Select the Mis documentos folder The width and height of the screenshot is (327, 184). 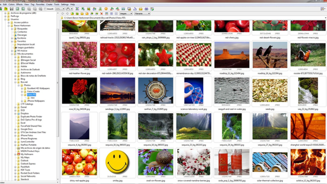click(25, 54)
